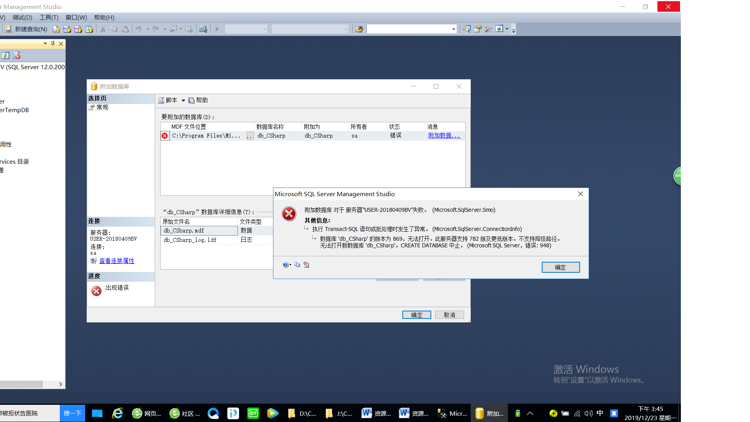Select the SQL Server 12.0.200 server node
The height and width of the screenshot is (422, 750).
point(32,67)
